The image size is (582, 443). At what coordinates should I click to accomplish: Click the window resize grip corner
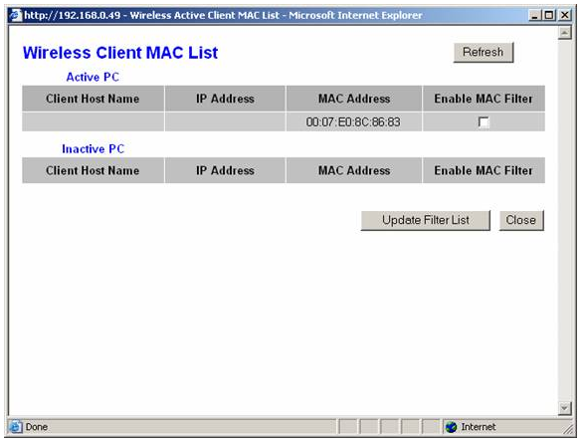click(568, 429)
